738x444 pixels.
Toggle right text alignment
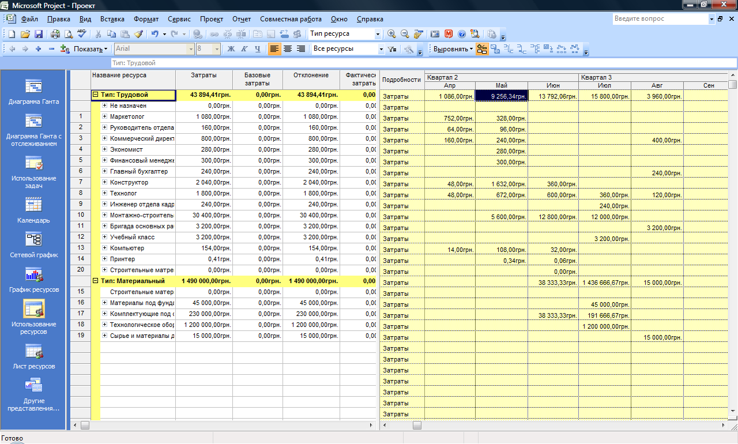[x=301, y=49]
